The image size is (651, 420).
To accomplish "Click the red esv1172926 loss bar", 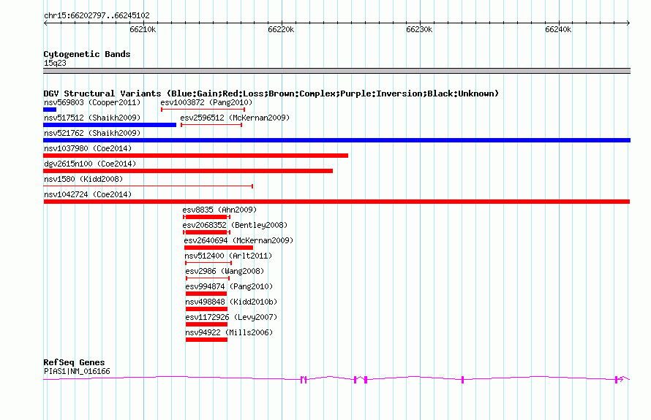I will 206,324.
